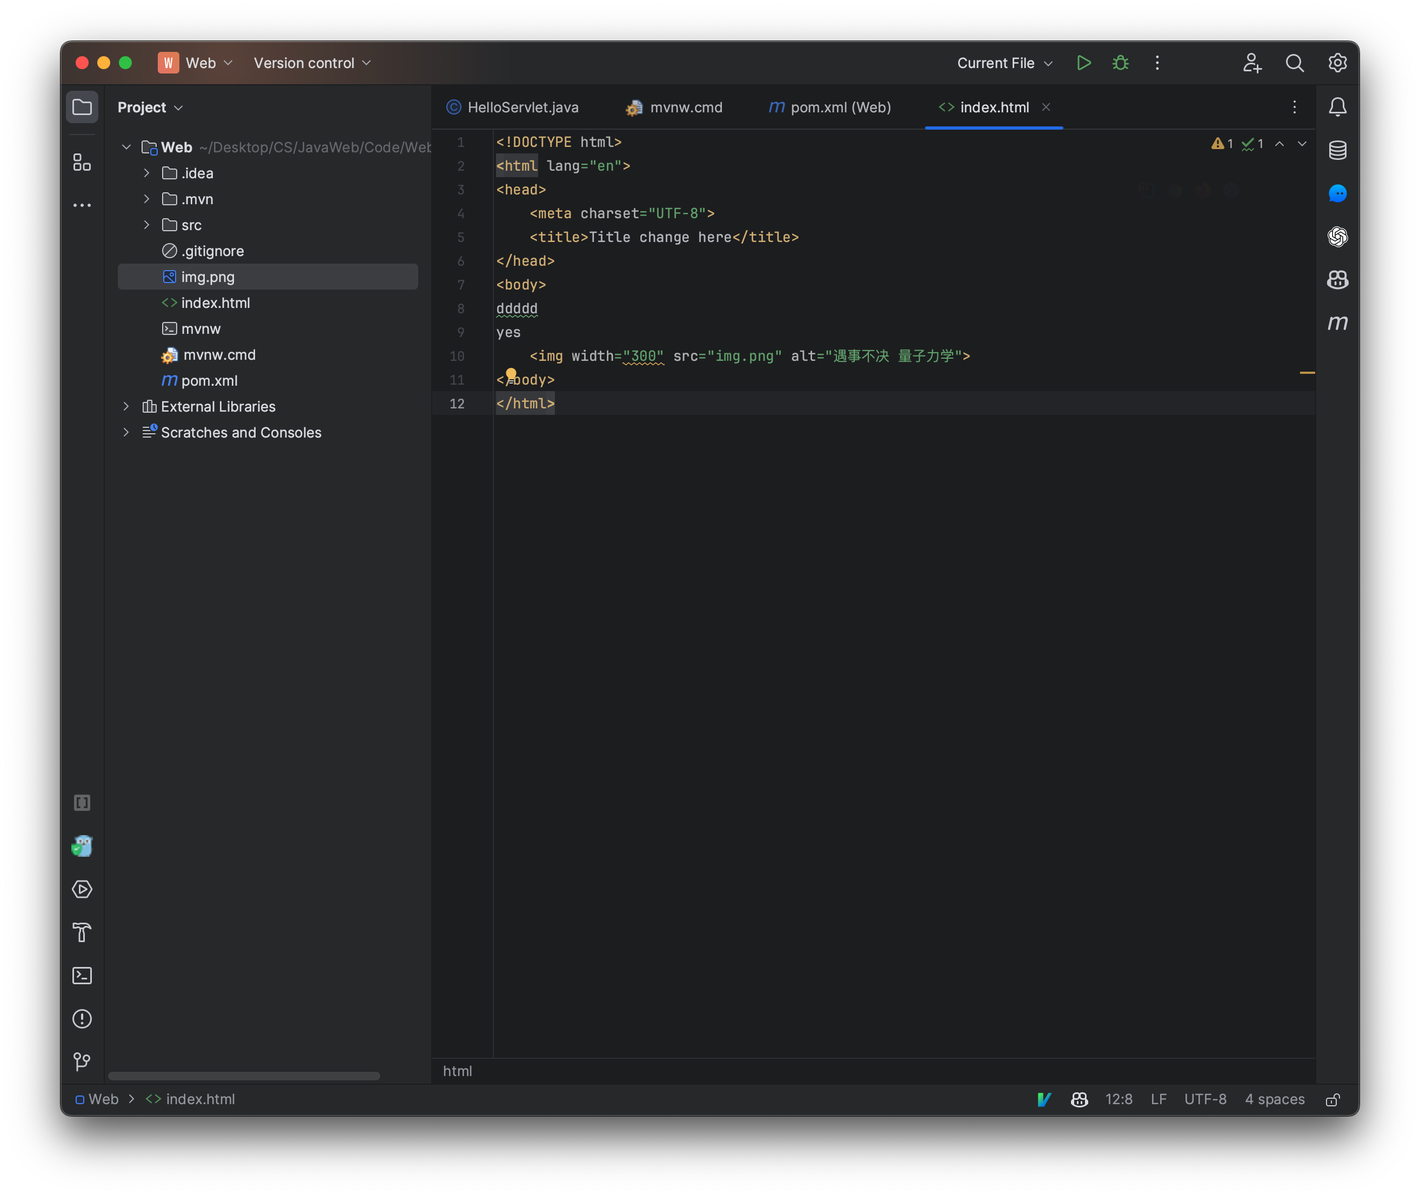1420x1196 pixels.
Task: Expand the .mvn folder
Action: (x=146, y=199)
